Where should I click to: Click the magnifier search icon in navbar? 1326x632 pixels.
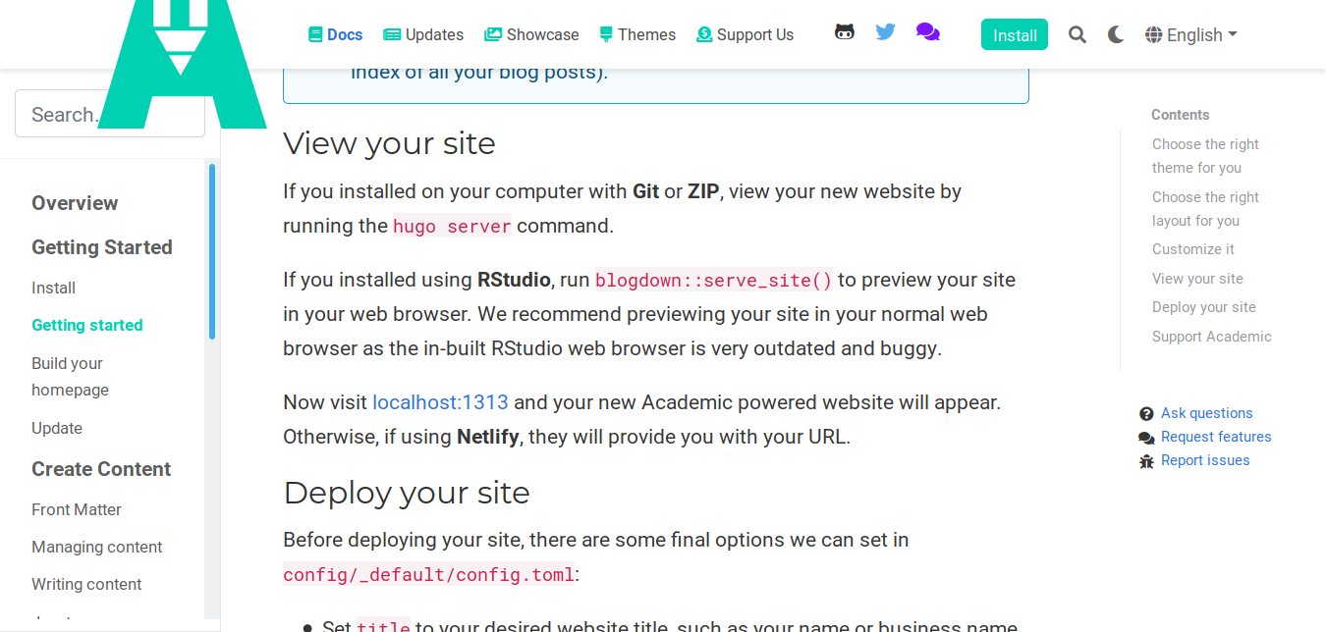(1077, 34)
